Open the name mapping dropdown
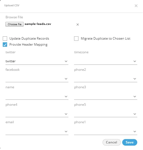This screenshot has height=150, width=143. tap(37, 96)
